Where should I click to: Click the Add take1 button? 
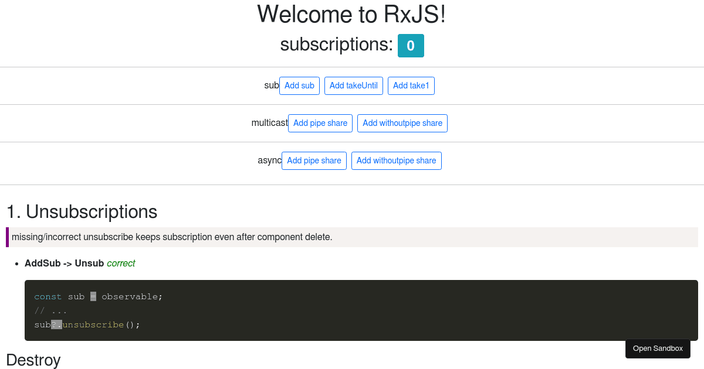[x=411, y=86]
